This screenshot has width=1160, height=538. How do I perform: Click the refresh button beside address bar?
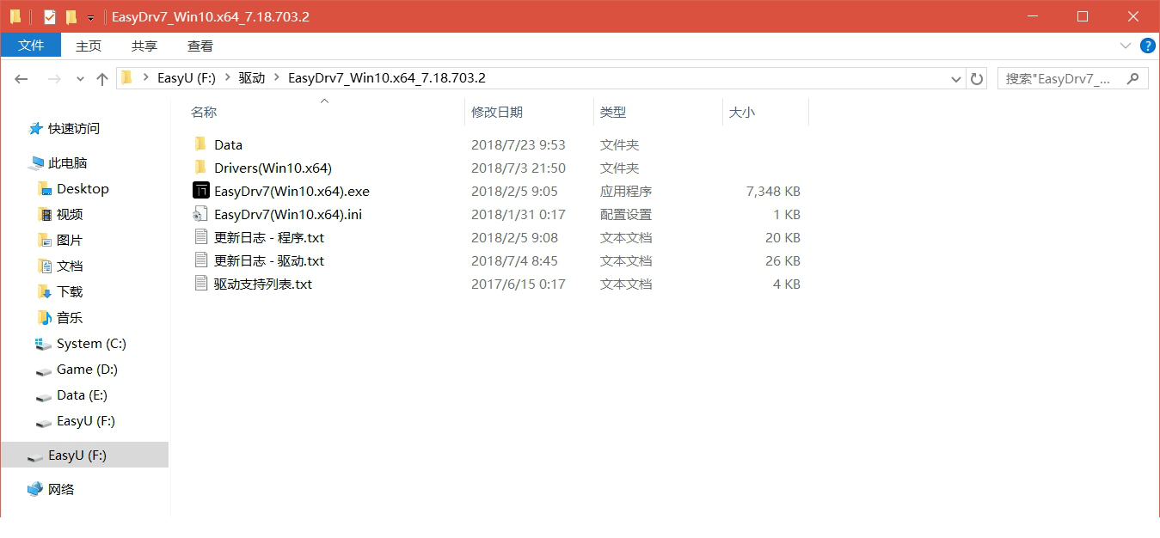(x=977, y=78)
